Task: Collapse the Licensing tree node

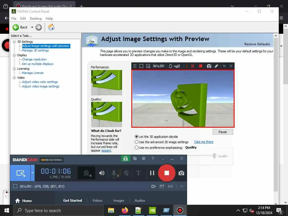Action: (x=14, y=69)
